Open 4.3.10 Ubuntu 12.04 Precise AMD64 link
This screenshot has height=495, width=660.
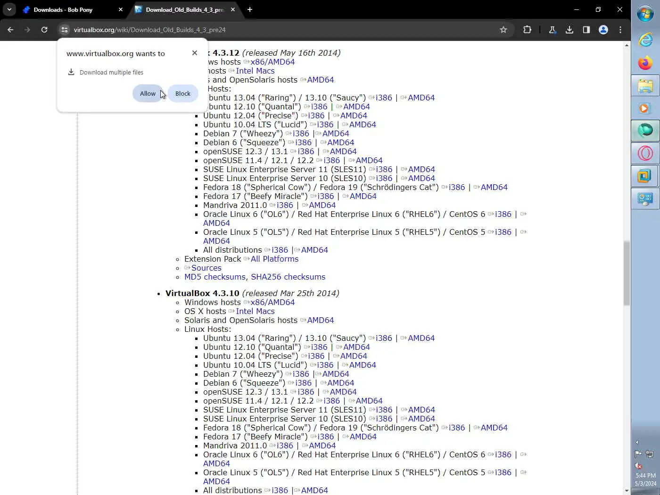[x=354, y=356]
